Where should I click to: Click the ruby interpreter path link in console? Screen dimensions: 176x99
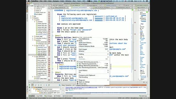(x=81, y=87)
